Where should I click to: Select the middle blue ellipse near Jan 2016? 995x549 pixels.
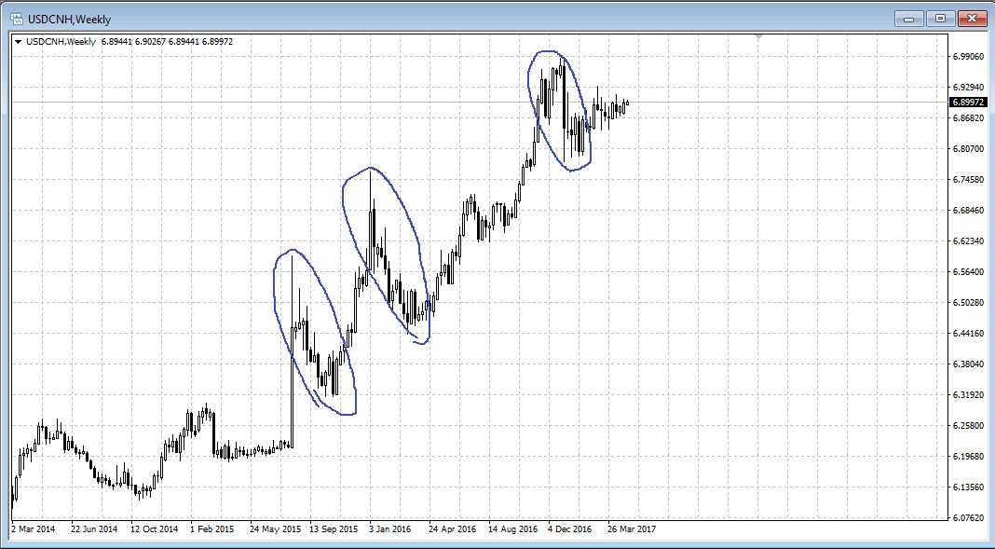344,205
